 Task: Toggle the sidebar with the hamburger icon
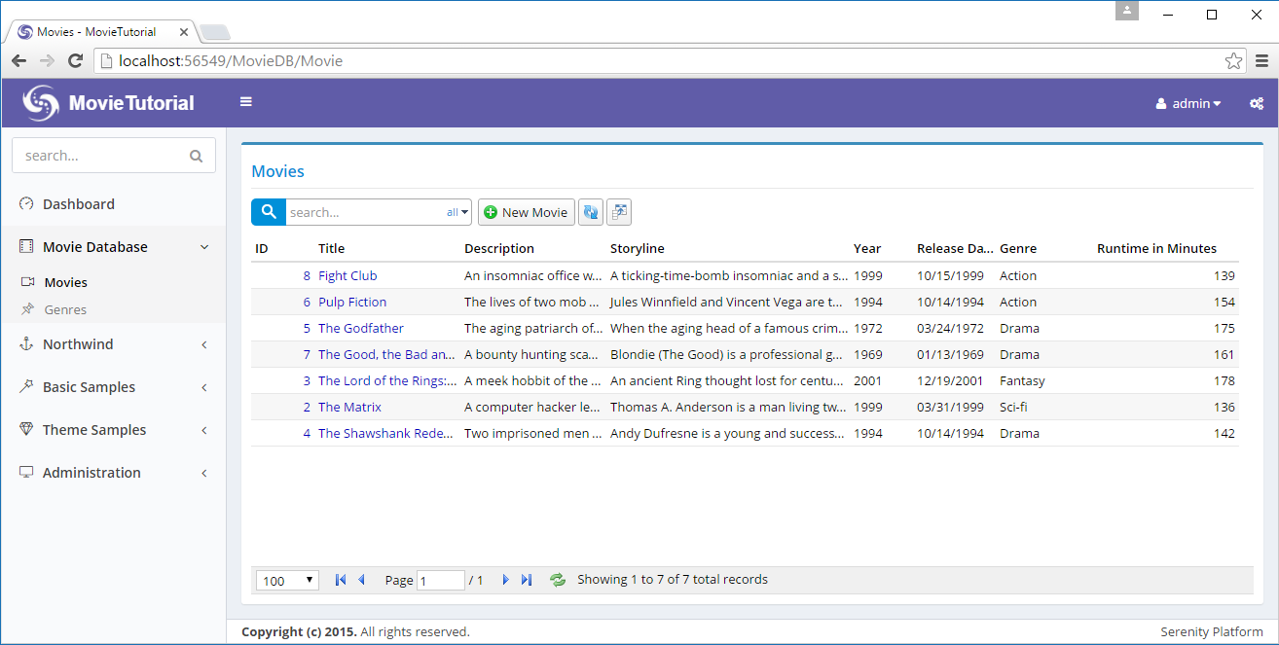[246, 102]
